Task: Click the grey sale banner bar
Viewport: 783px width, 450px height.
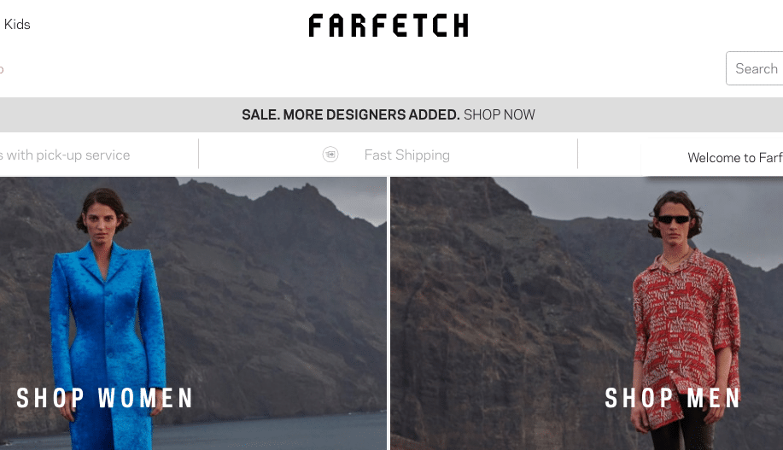Action: pyautogui.click(x=391, y=115)
